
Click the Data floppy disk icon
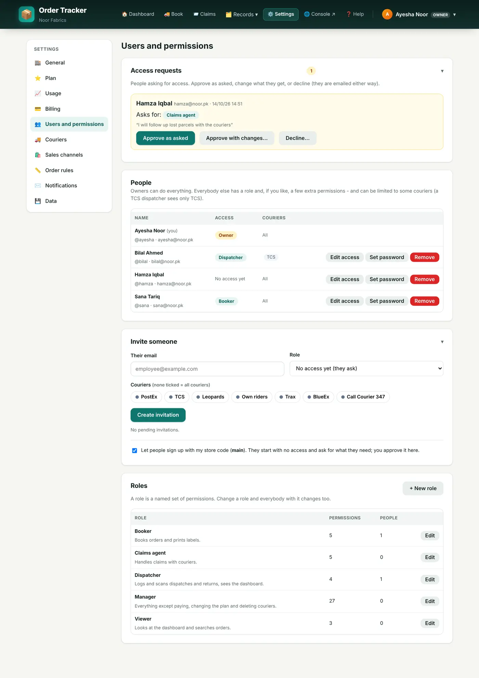tap(38, 201)
